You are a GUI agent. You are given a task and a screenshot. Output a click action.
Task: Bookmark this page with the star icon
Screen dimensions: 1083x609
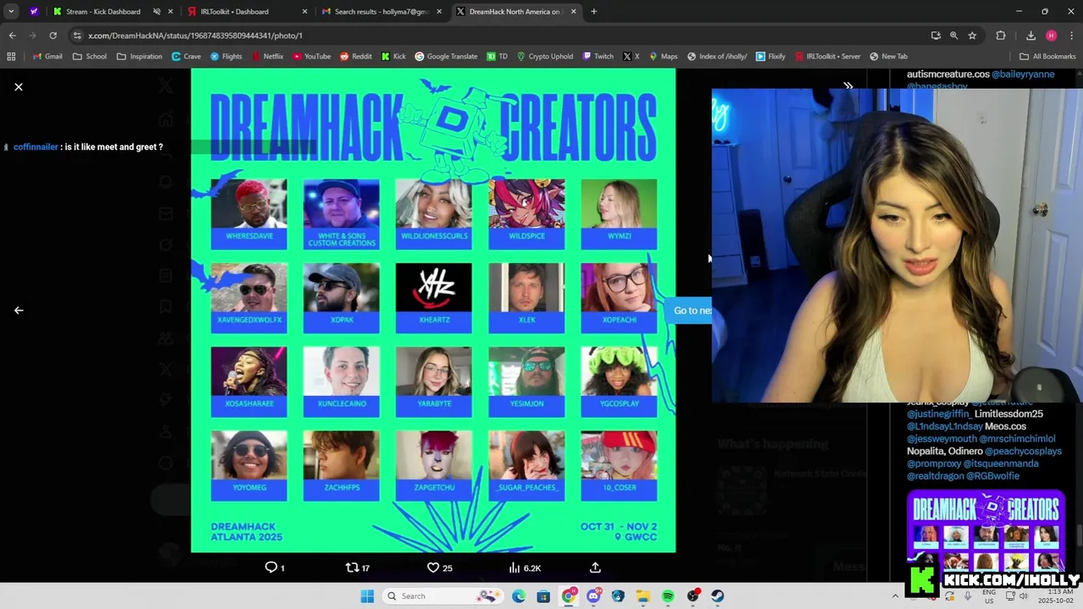[x=972, y=36]
